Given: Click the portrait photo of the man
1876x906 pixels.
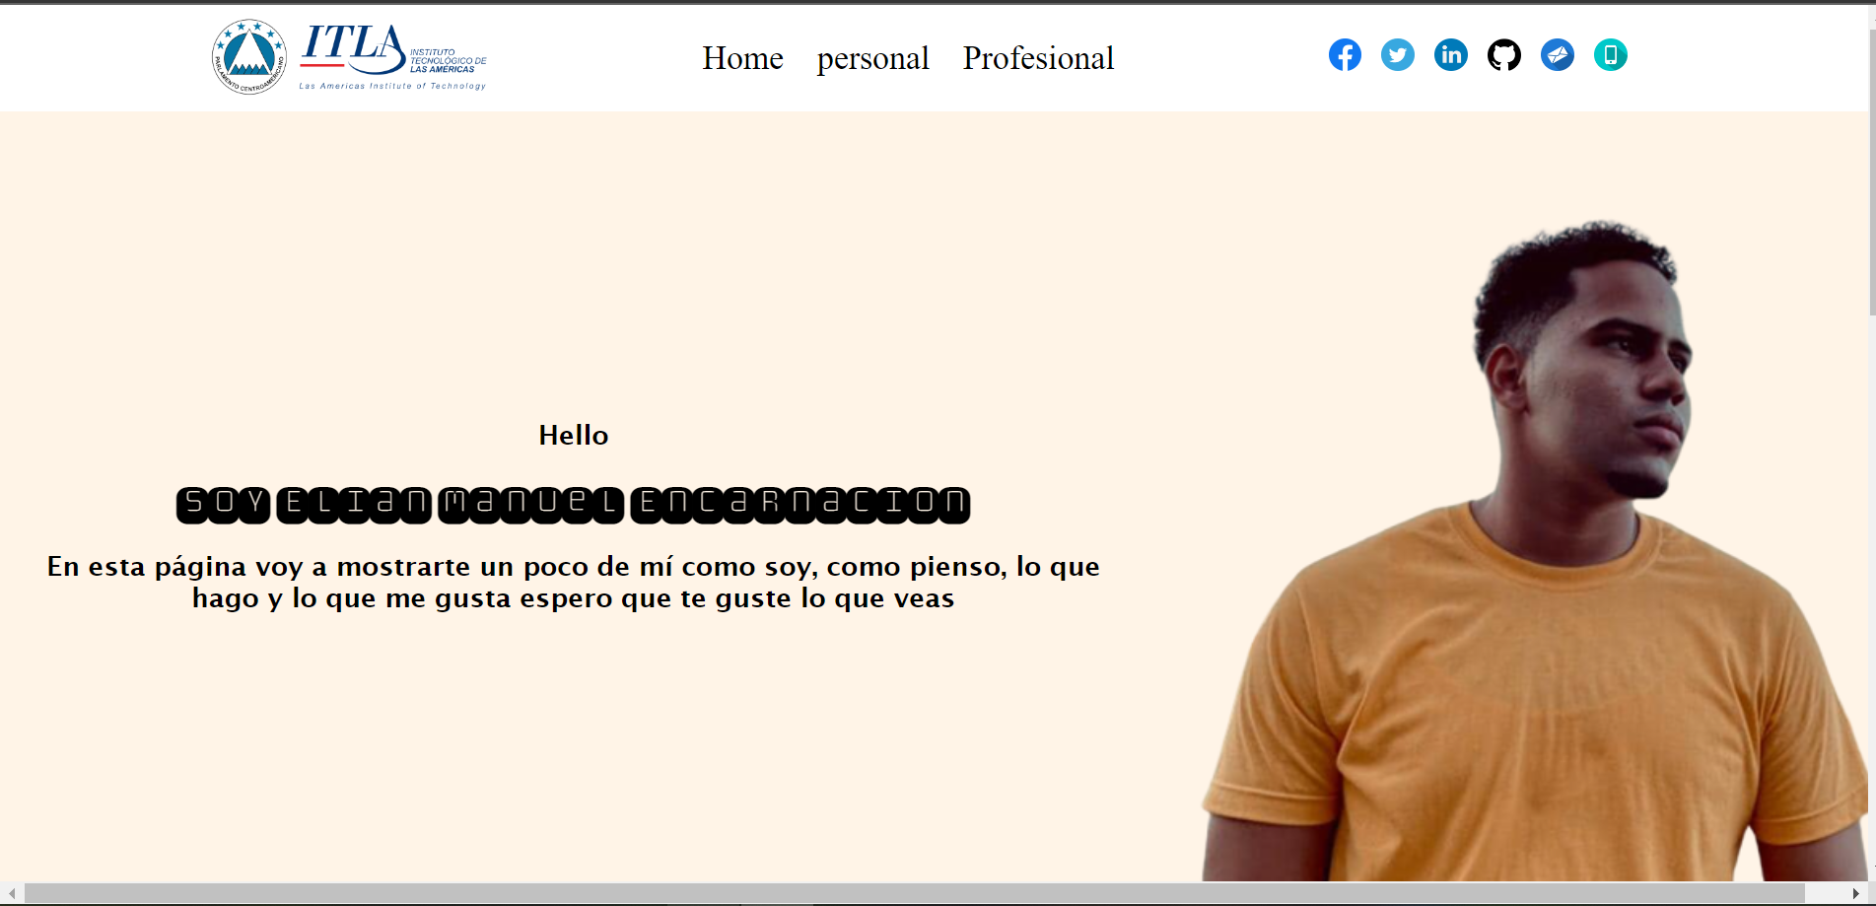Looking at the screenshot, I should coord(1533,550).
